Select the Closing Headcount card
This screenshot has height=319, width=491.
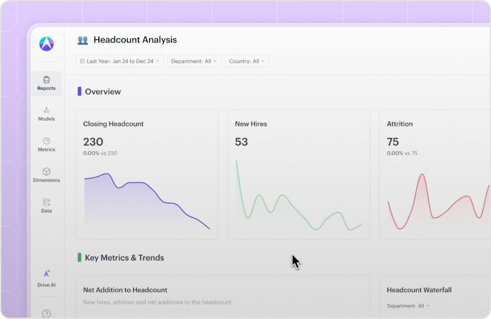(x=147, y=174)
